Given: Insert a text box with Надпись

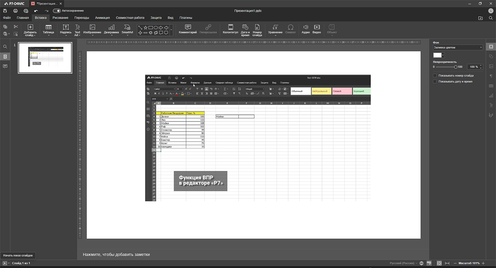Looking at the screenshot, I should [66, 28].
